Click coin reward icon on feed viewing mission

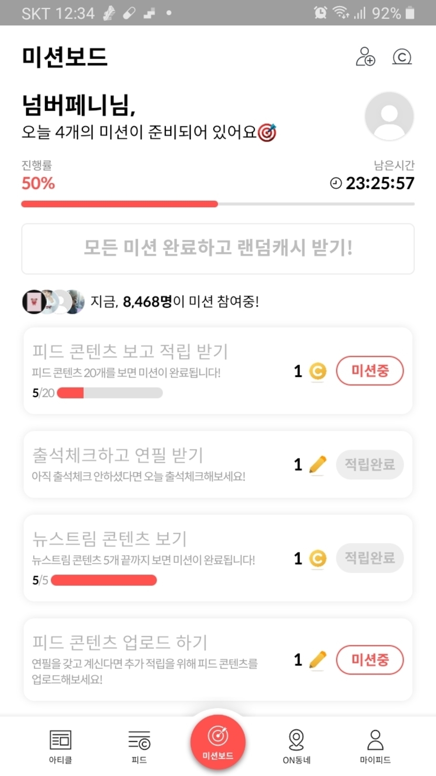click(317, 372)
